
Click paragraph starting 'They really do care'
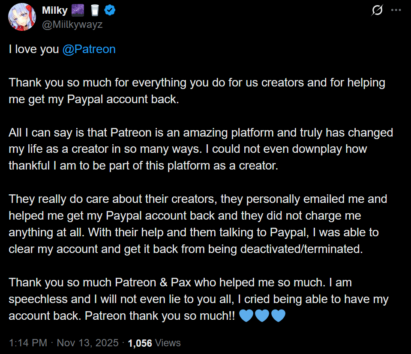(198, 224)
